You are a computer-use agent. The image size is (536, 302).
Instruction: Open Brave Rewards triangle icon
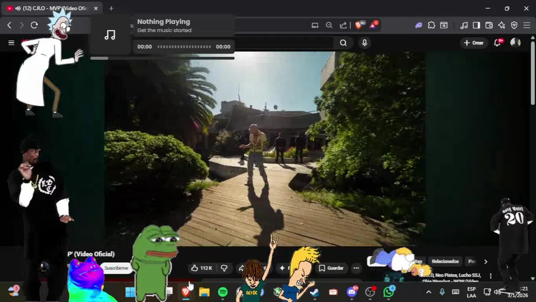pyautogui.click(x=373, y=25)
